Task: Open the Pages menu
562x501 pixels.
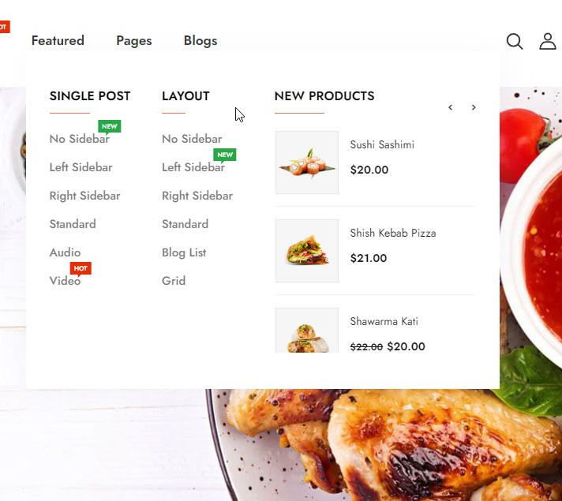Action: [x=134, y=41]
